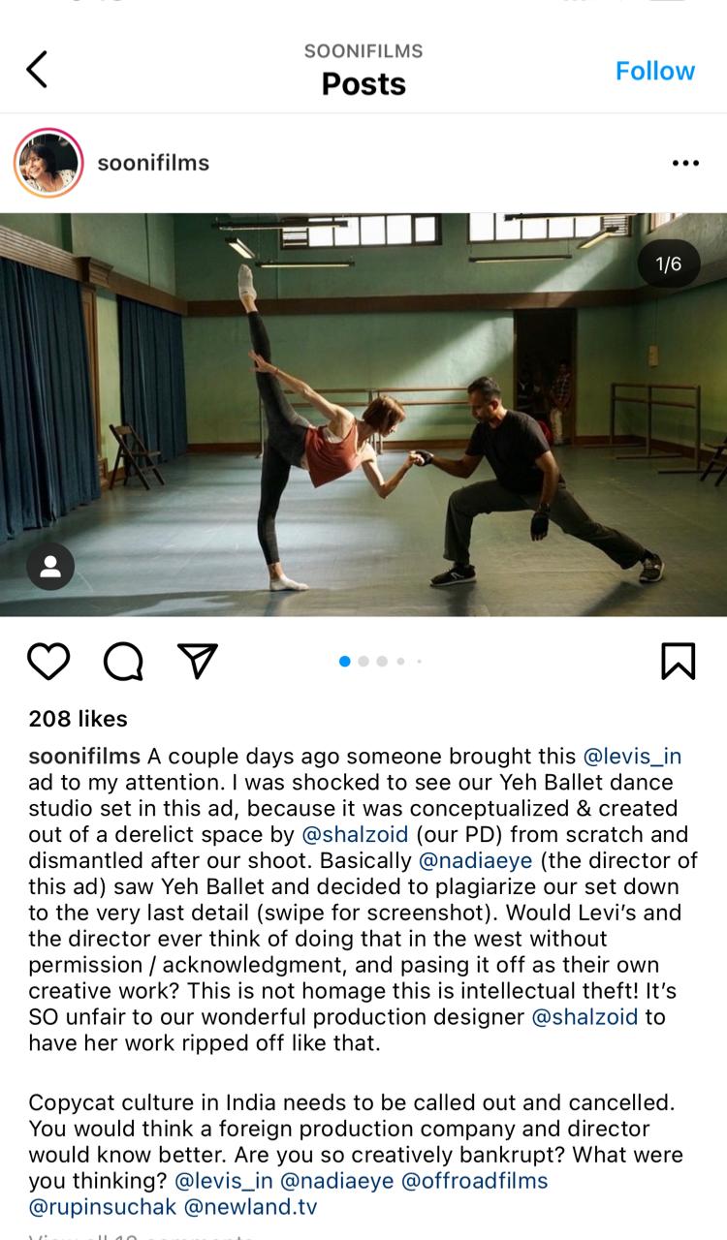Open three-dot more options menu
Viewport: 727px width, 1240px height.
(x=684, y=163)
